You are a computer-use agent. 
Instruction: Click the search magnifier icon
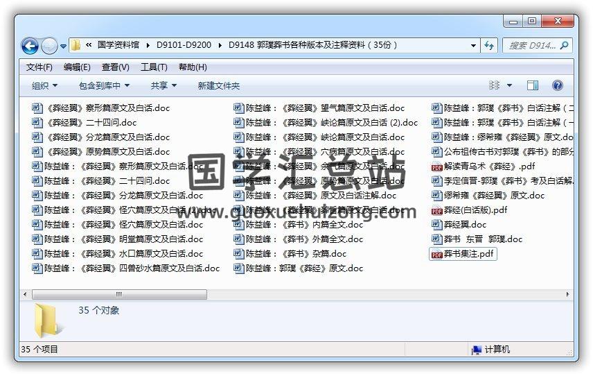pyautogui.click(x=564, y=45)
